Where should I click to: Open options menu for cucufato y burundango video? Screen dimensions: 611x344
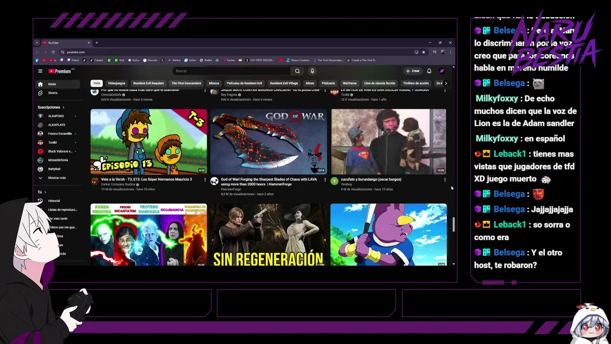coord(445,180)
